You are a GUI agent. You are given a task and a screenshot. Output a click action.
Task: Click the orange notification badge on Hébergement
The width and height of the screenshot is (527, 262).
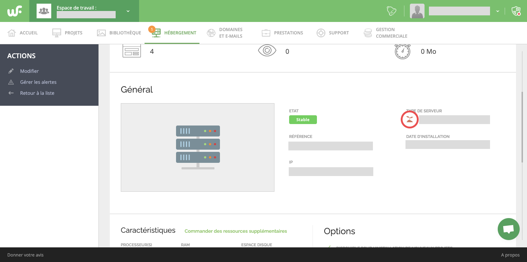[152, 29]
